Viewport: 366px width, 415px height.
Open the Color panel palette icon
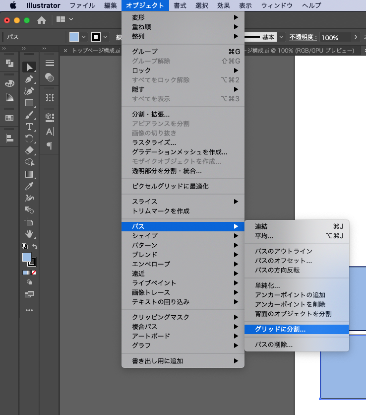(9, 83)
